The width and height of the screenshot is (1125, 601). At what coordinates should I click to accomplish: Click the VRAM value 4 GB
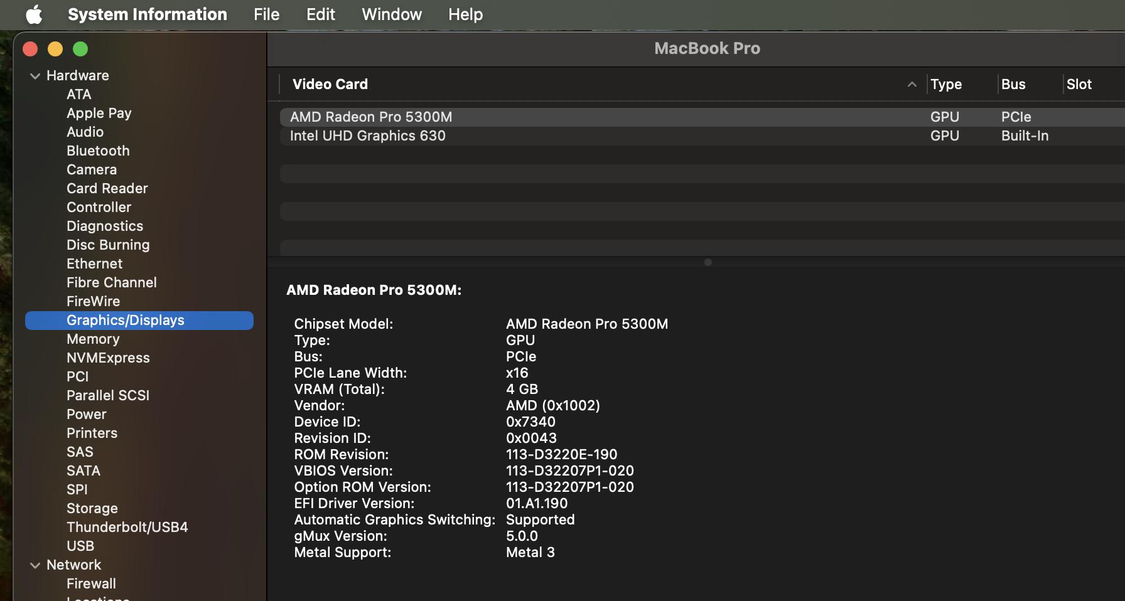point(522,389)
